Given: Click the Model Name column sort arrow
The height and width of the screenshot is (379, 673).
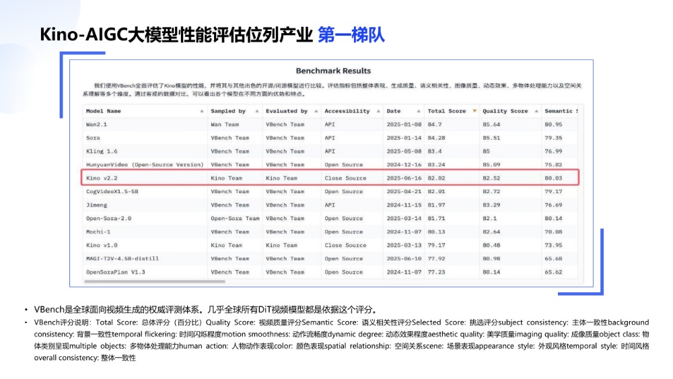Looking at the screenshot, I should pyautogui.click(x=202, y=111).
